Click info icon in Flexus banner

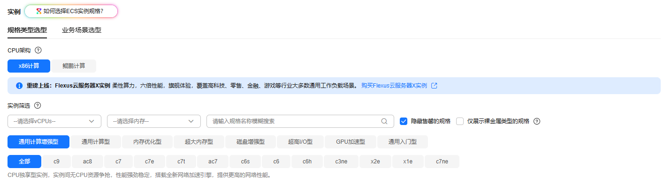pos(19,86)
